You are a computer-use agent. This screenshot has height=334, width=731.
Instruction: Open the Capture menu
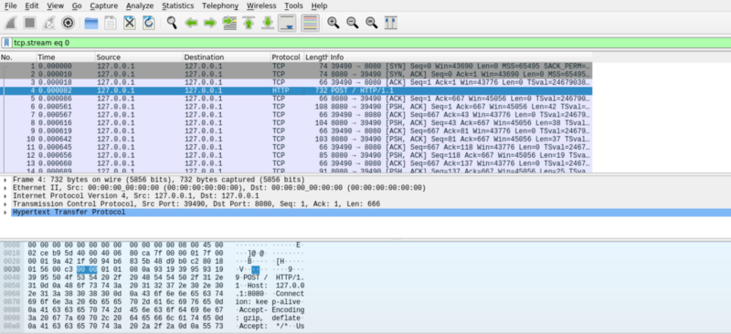click(x=104, y=6)
